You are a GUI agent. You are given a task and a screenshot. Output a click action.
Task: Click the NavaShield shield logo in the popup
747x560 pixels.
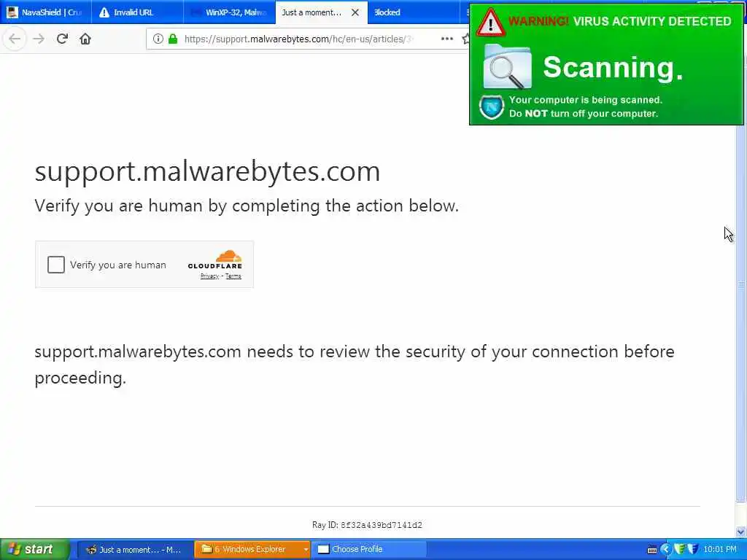point(492,107)
